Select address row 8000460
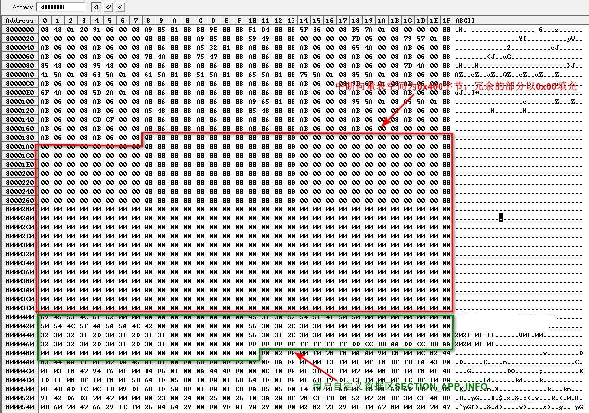Image resolution: width=589 pixels, height=413 pixels. 20,344
